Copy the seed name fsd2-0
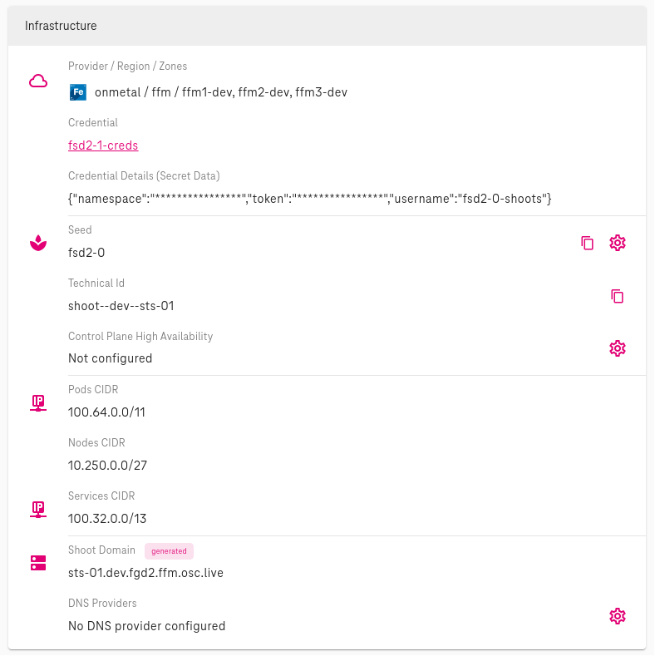Viewport: 655px width, 656px height. pyautogui.click(x=588, y=243)
